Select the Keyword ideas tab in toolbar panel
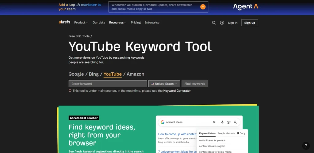 click(207, 133)
